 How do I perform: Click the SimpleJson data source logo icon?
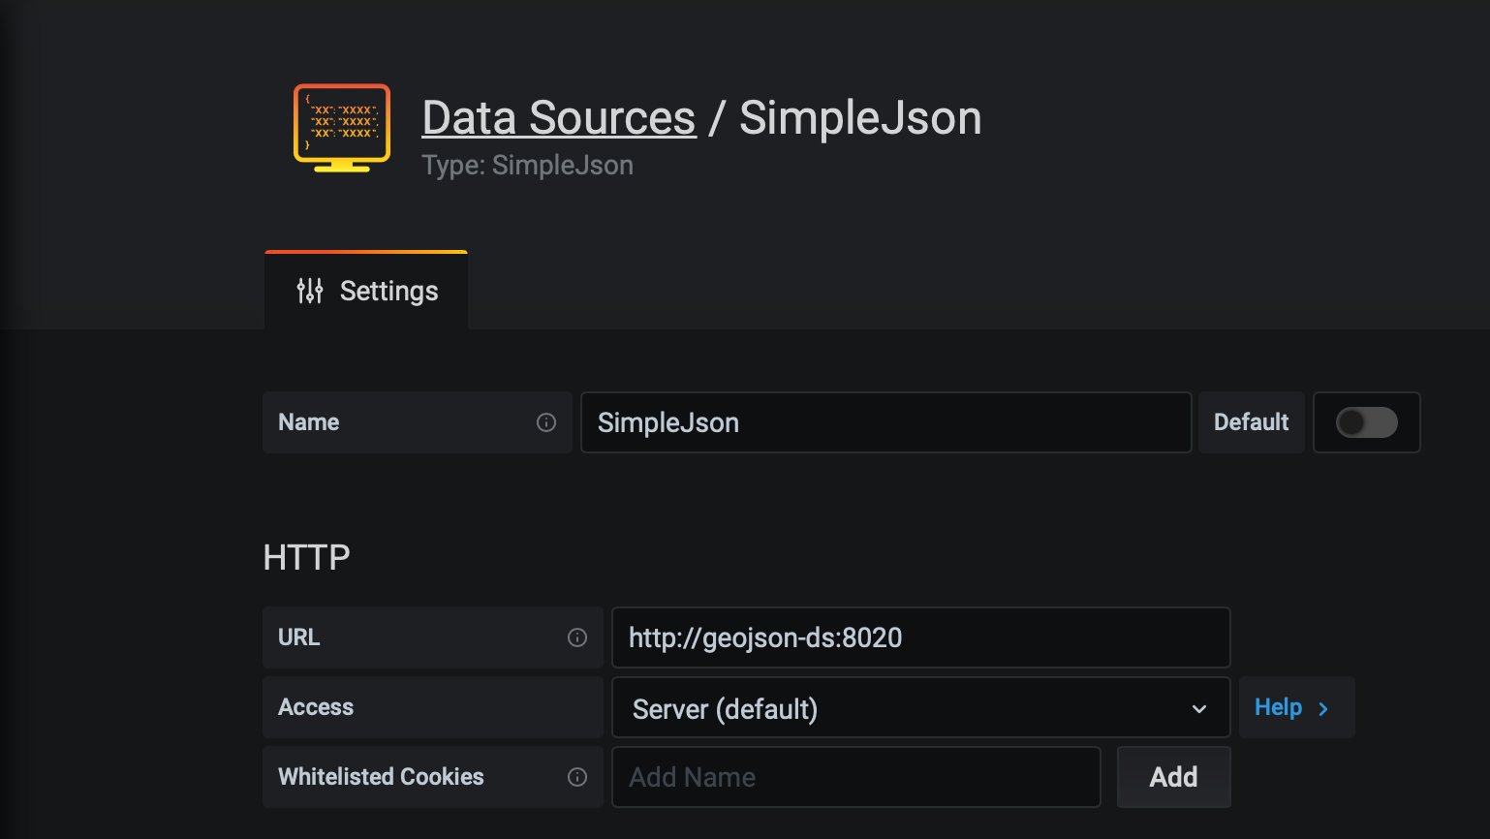coord(342,128)
